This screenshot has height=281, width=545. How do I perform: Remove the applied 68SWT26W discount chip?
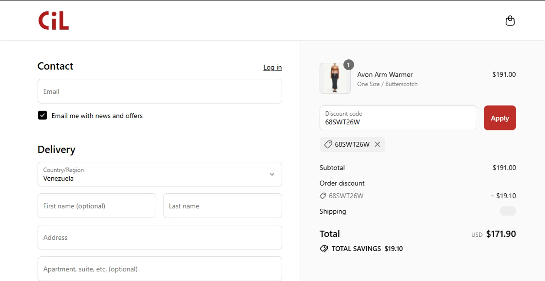click(378, 144)
